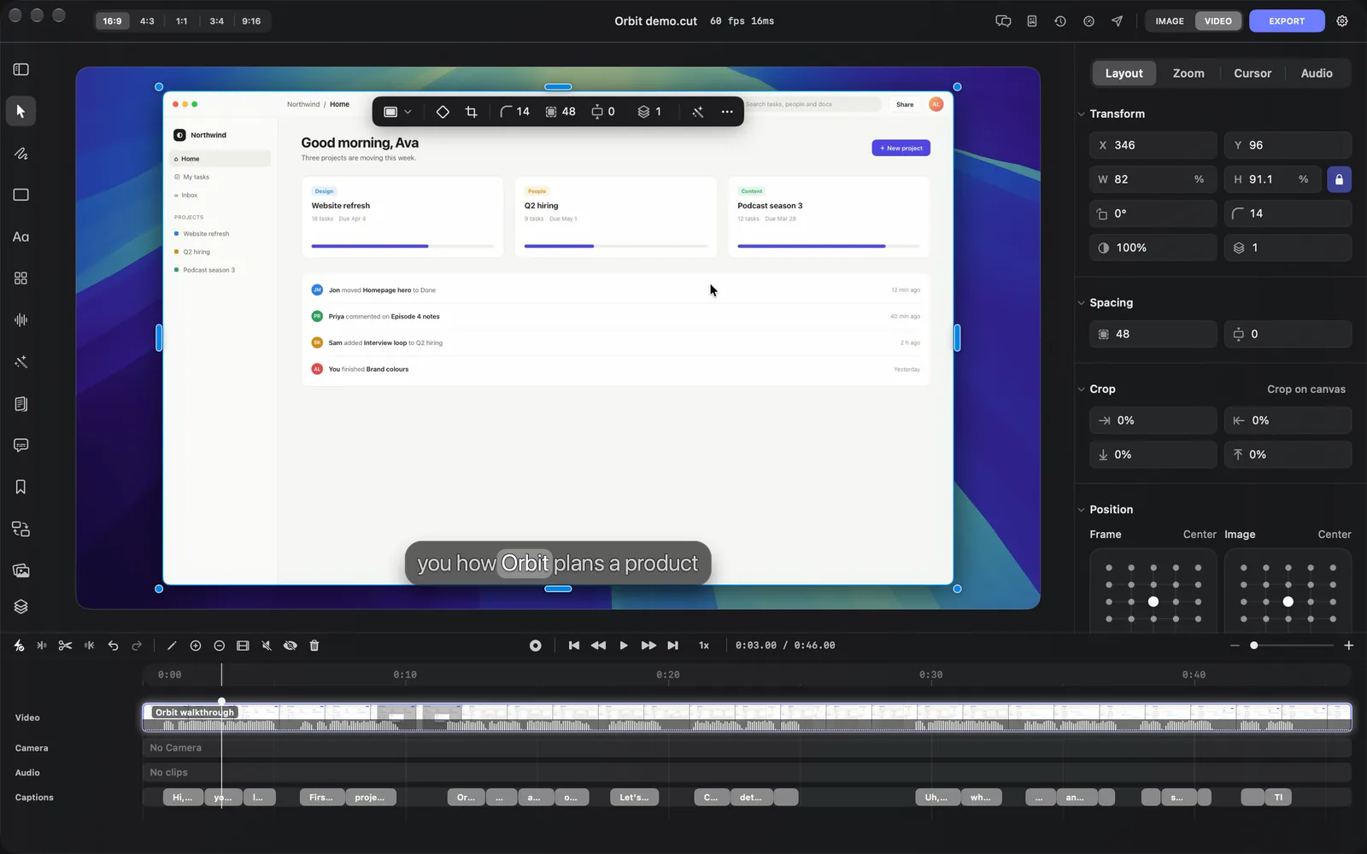1367x854 pixels.
Task: Click the undo arrow above the timeline
Action: (113, 646)
